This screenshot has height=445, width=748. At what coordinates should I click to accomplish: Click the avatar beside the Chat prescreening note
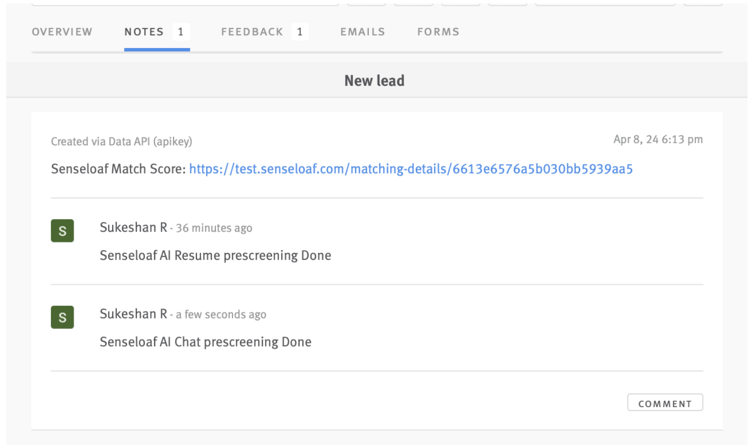click(x=62, y=317)
